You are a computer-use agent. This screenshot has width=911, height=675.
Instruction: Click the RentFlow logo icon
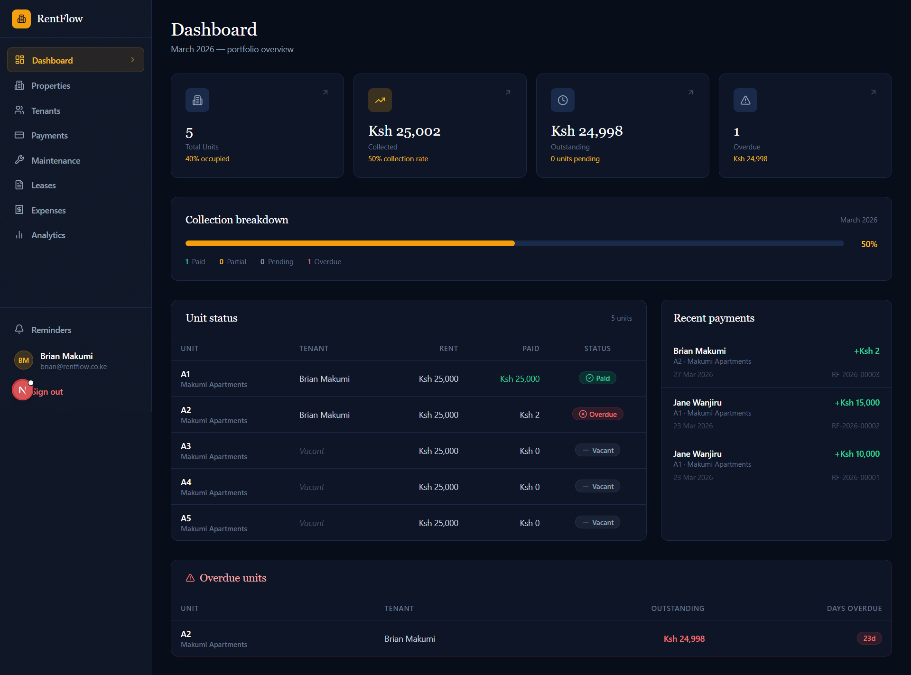point(21,19)
